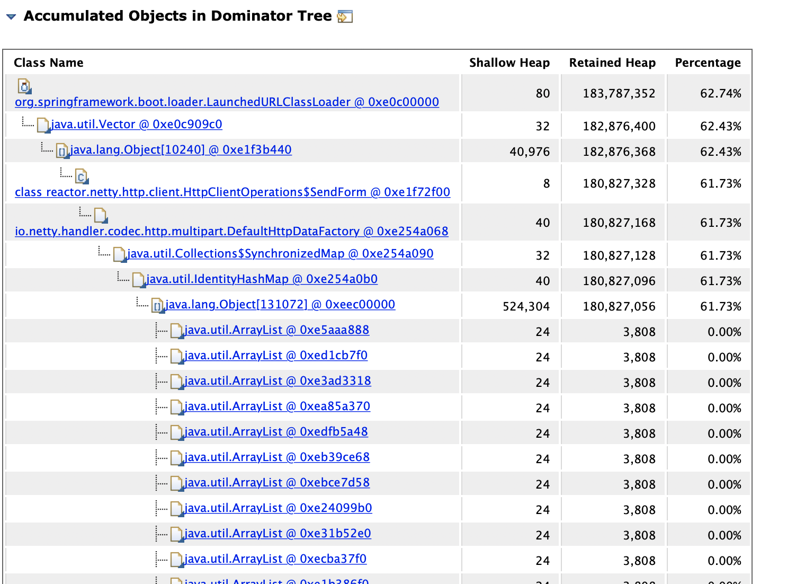Open java.lang.Object[10240] @ 0xe1f3b440 link
This screenshot has width=787, height=584.
point(181,149)
